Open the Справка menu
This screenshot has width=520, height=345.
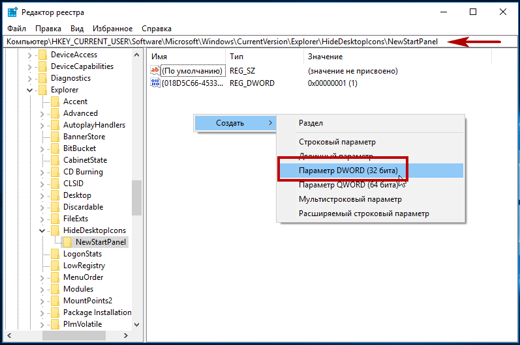coord(157,29)
